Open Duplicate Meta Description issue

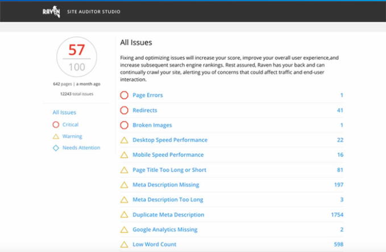point(168,215)
